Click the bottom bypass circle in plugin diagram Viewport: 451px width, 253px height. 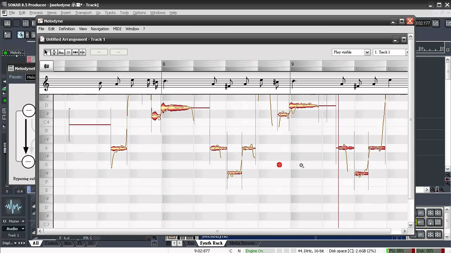[29, 162]
